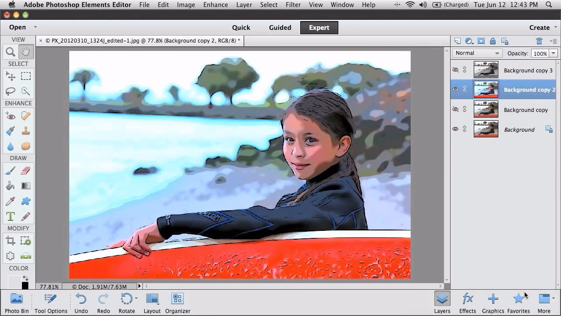Open the Normal blend mode dropdown
The width and height of the screenshot is (561, 316).
coord(476,53)
